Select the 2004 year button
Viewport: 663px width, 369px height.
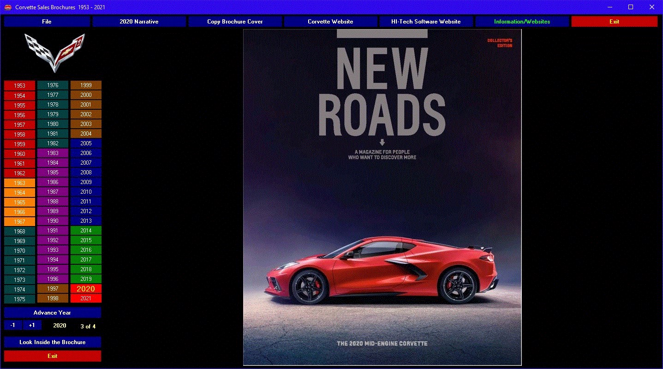click(x=86, y=134)
